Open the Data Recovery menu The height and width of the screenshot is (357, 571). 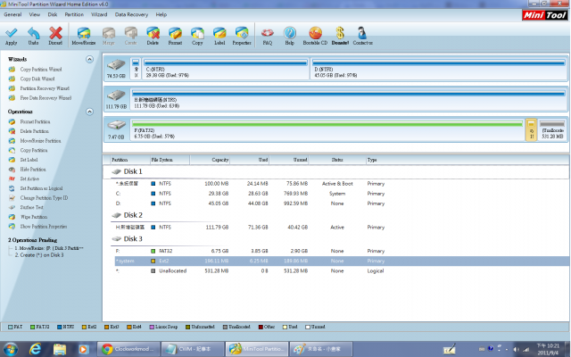pos(131,14)
